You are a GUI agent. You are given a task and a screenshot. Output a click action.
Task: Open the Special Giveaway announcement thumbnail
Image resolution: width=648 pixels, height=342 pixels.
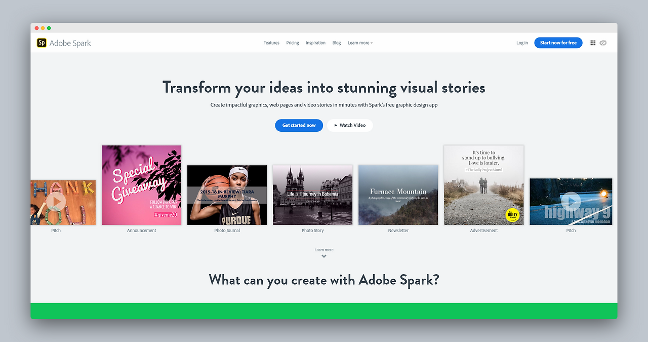[142, 185]
